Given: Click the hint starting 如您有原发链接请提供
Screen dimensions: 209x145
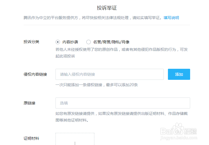Looking at the screenshot, I should (122, 117).
